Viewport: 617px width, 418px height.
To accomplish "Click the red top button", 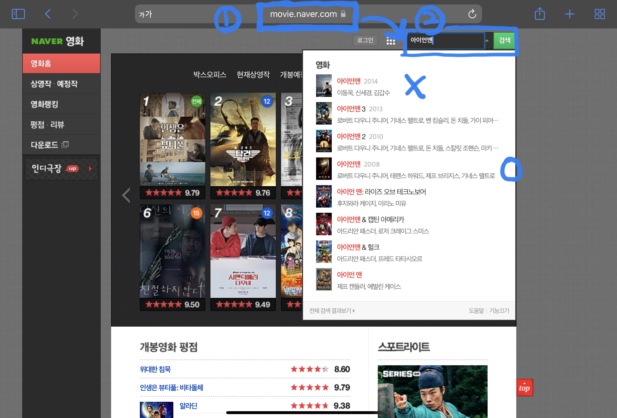I will point(524,387).
